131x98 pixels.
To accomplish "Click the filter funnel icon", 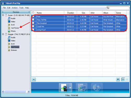I will point(118,79).
